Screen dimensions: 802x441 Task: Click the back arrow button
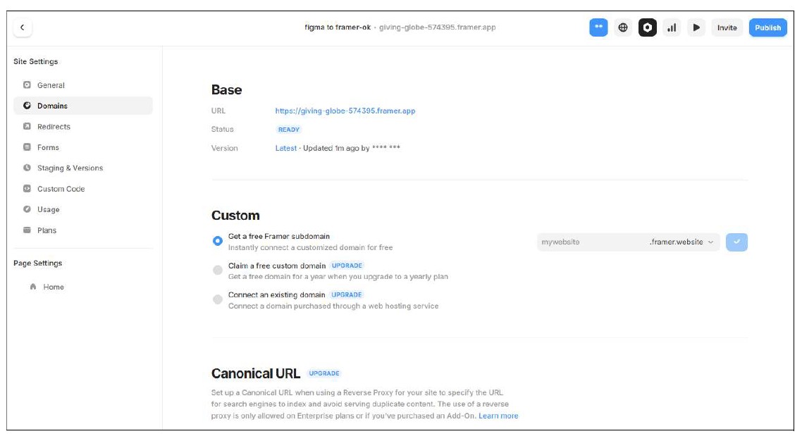tap(22, 27)
